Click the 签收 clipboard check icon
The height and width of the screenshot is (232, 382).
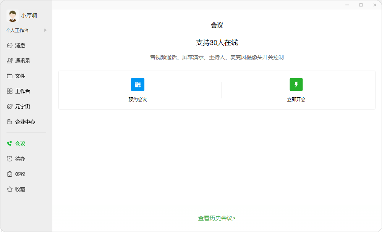(10, 174)
